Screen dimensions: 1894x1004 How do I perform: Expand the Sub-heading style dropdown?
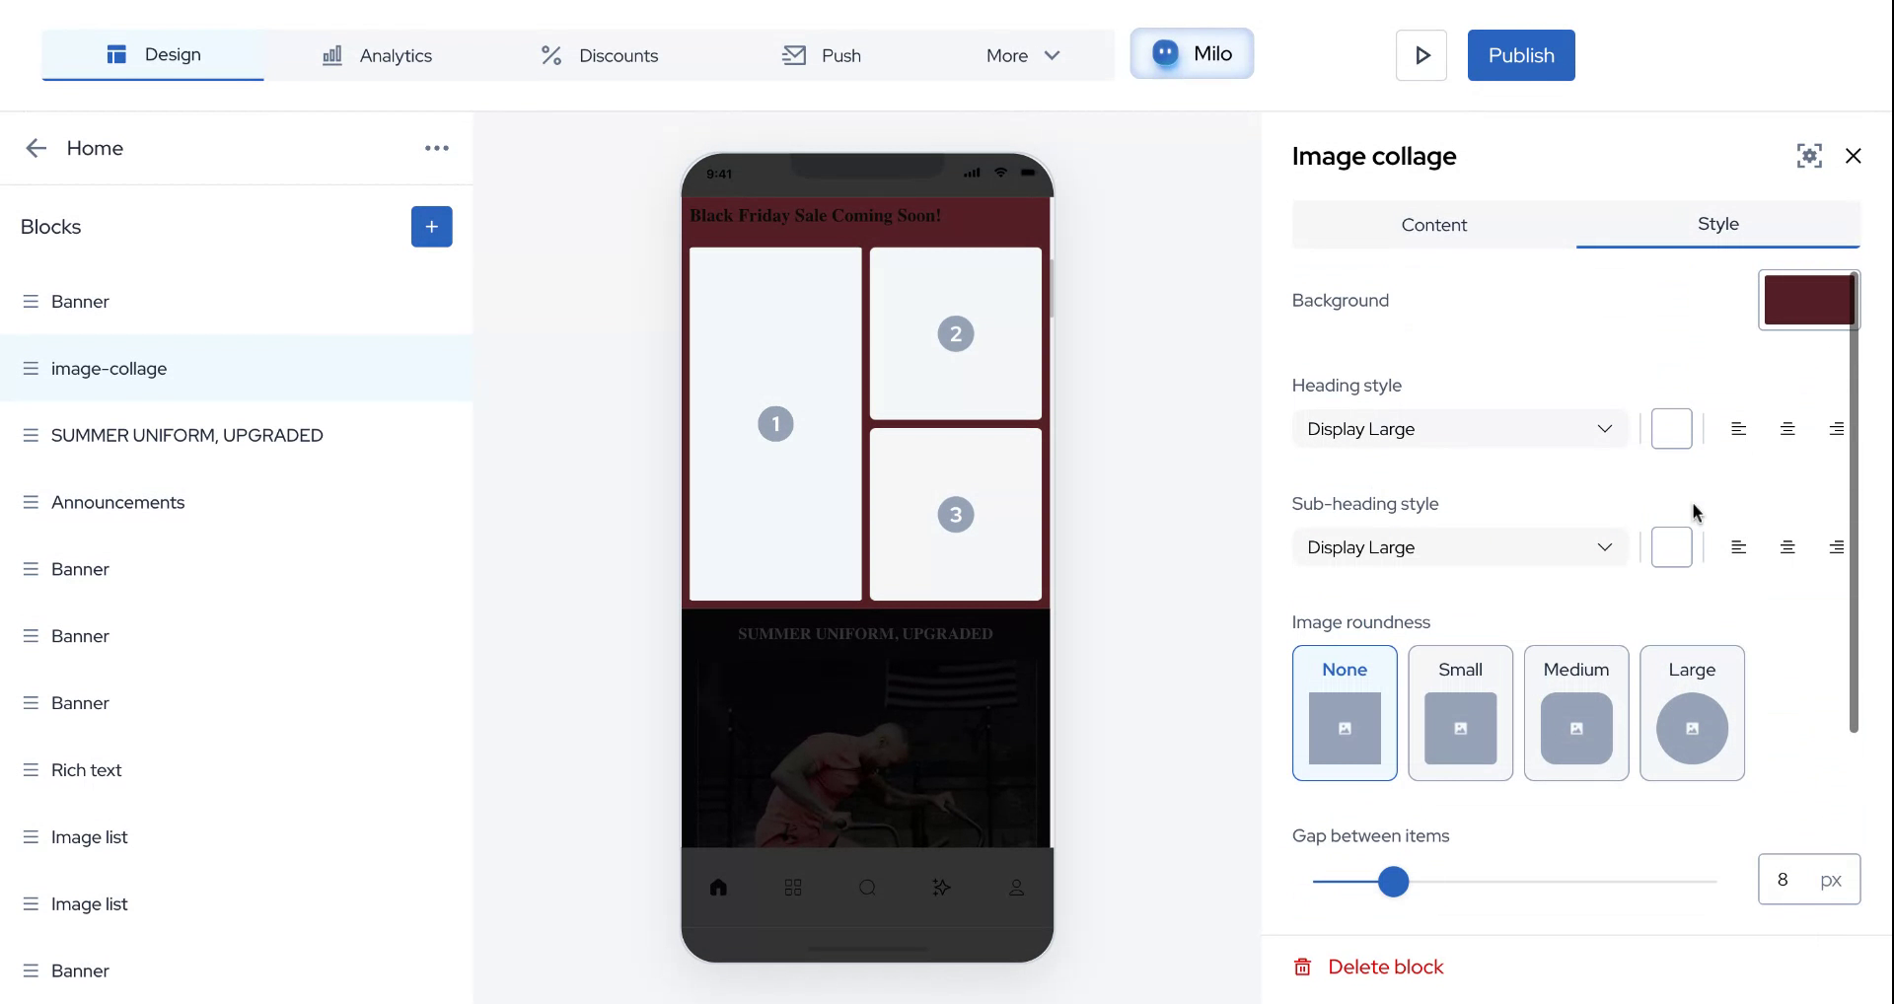pos(1459,547)
